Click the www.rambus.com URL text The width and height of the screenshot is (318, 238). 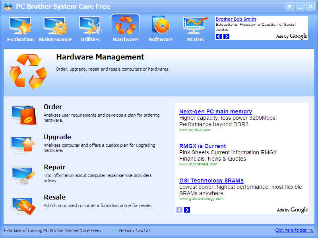(195, 130)
